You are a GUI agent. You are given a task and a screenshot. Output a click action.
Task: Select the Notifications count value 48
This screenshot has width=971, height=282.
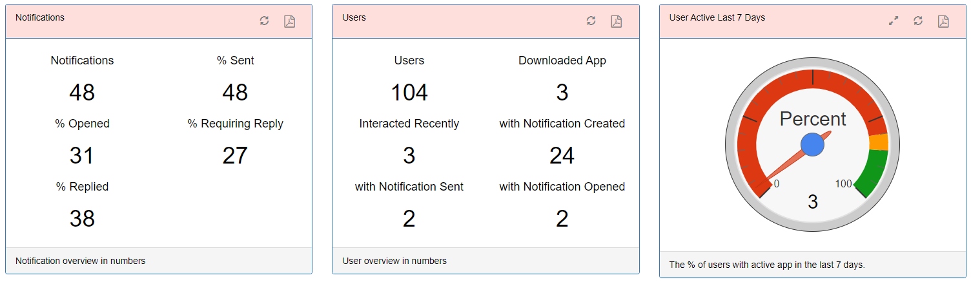click(x=82, y=93)
